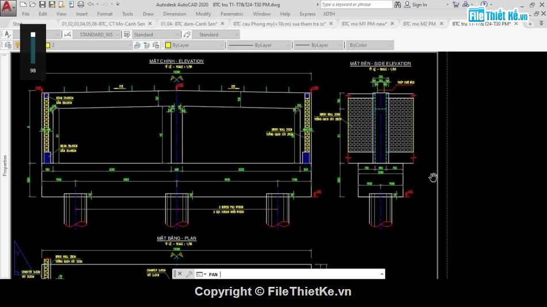Click the Save icon in quick access toolbar
The width and height of the screenshot is (547, 307).
42,5
